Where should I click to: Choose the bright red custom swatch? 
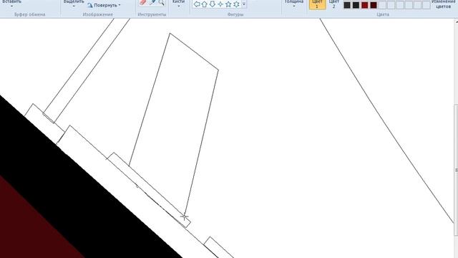pyautogui.click(x=364, y=5)
